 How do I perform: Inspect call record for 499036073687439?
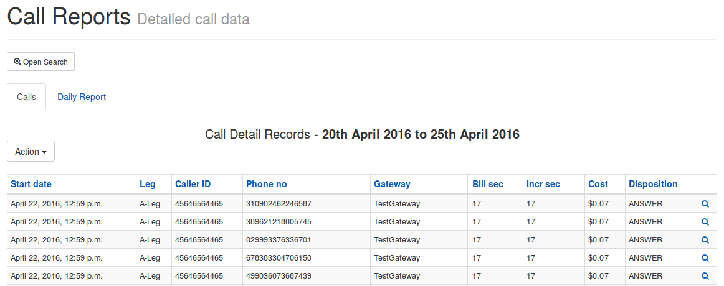[705, 276]
